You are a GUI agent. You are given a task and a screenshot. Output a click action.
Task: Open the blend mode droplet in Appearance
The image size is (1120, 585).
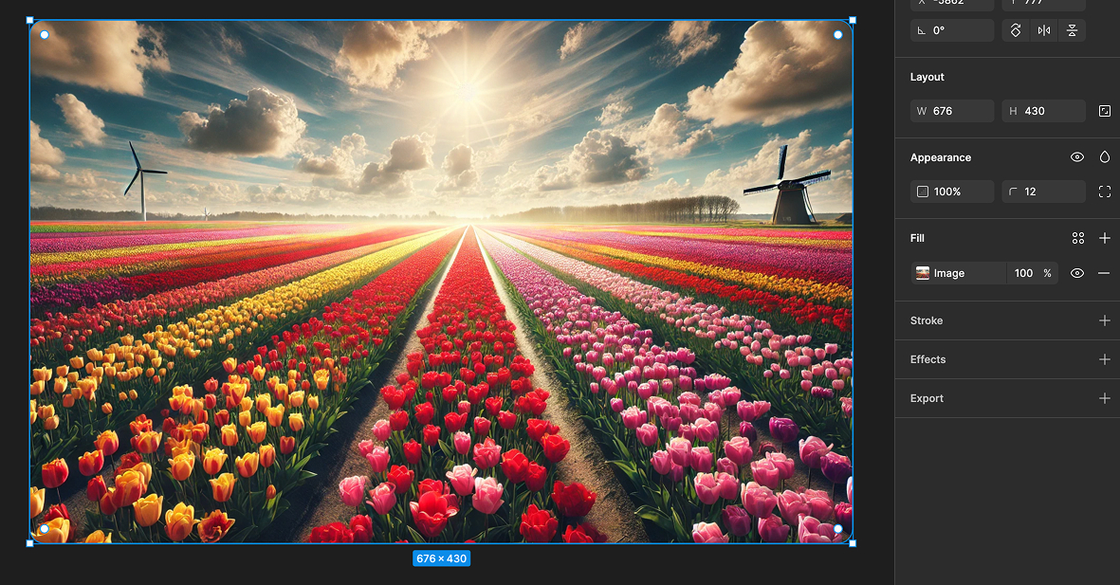coord(1105,157)
